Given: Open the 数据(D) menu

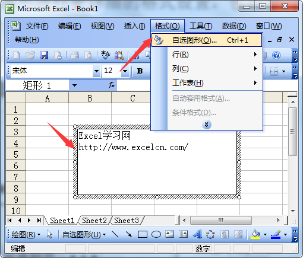Looking at the screenshot, I should (x=234, y=26).
